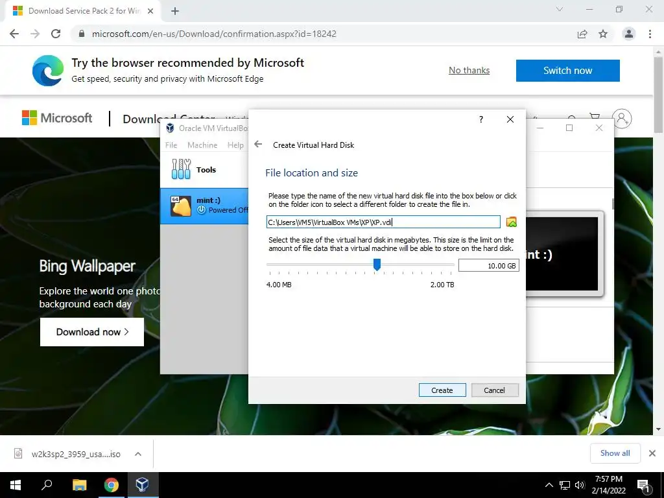Screen dimensions: 664x498
Task: Click the share page icon in address bar
Action: tap(582, 34)
